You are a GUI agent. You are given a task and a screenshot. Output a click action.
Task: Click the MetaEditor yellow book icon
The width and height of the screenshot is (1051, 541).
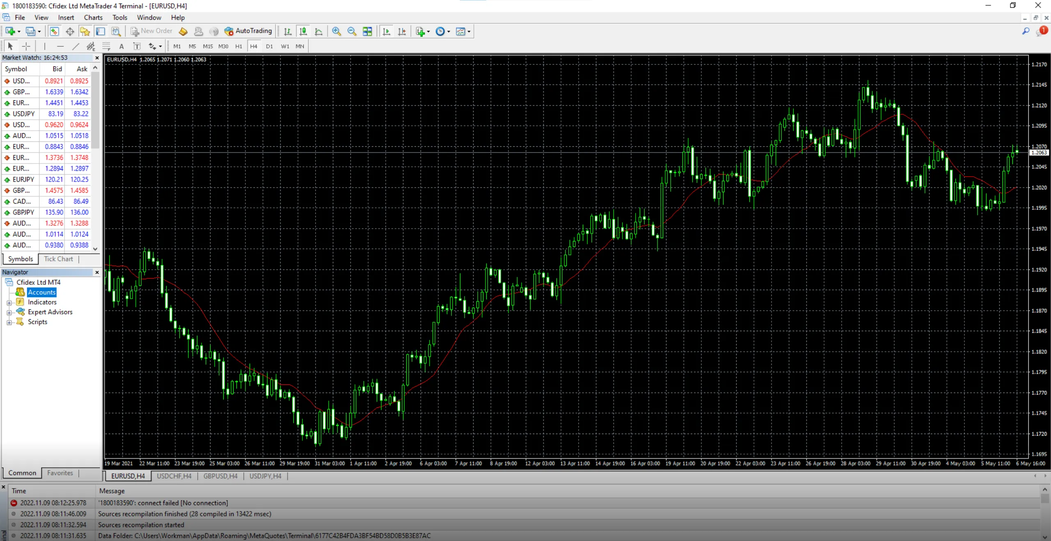183,31
